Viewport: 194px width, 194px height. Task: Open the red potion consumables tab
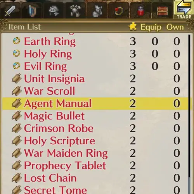point(140,11)
